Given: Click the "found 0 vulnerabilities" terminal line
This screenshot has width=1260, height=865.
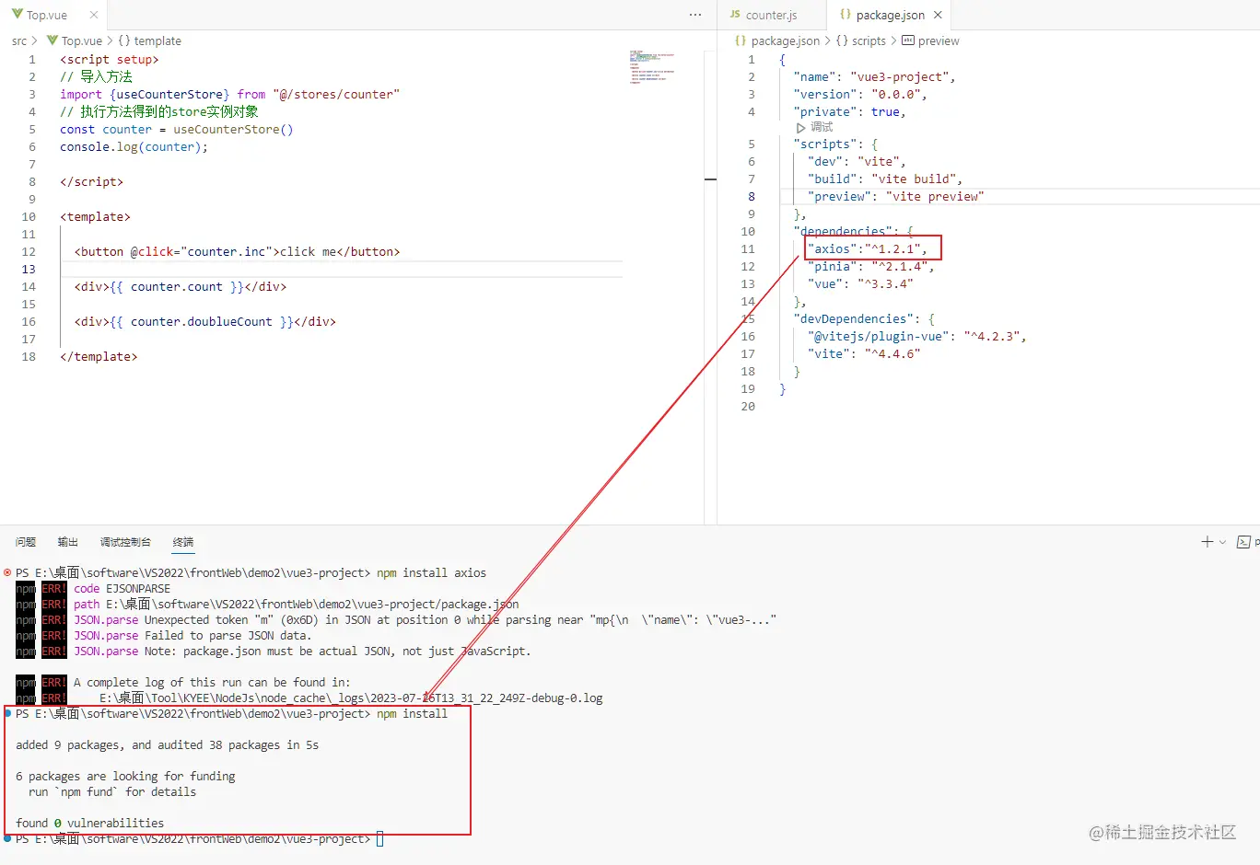Looking at the screenshot, I should [90, 824].
